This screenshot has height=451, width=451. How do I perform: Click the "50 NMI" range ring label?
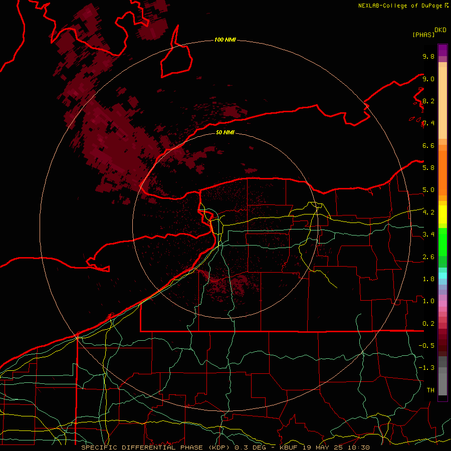tap(225, 132)
